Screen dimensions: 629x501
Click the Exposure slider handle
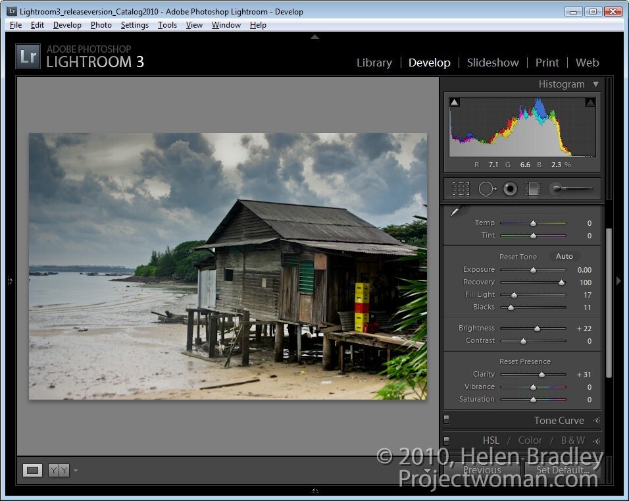tap(533, 270)
